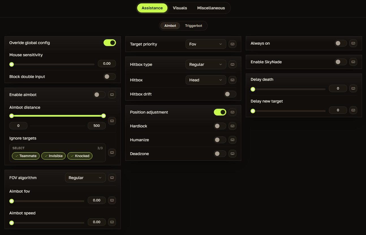Click the SELECT label in Ignore targets
The height and width of the screenshot is (235, 366).
coord(18,148)
